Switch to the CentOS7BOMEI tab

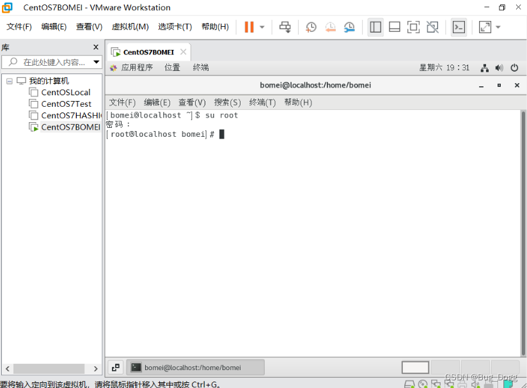tap(148, 52)
